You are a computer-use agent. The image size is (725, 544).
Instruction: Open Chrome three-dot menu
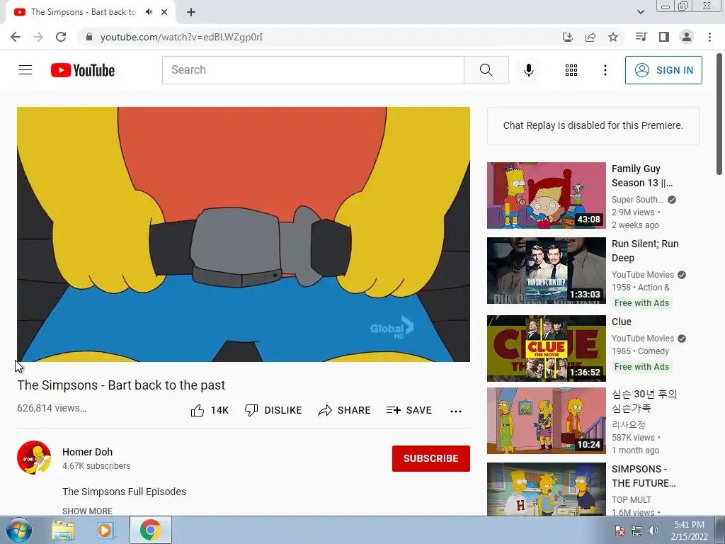point(709,37)
